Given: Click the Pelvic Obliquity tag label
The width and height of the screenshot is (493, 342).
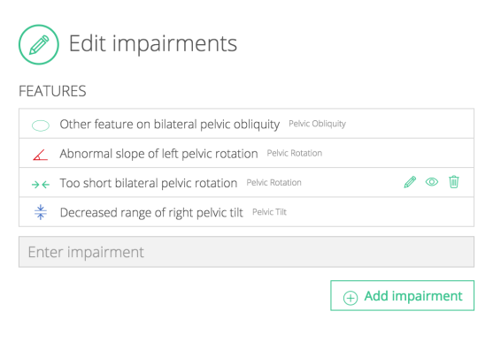Looking at the screenshot, I should 317,124.
